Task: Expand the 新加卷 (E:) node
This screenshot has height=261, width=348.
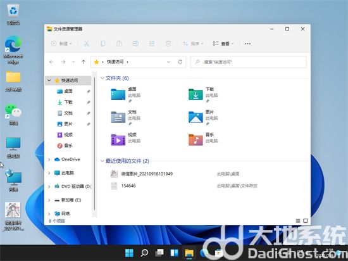Action: click(49, 200)
